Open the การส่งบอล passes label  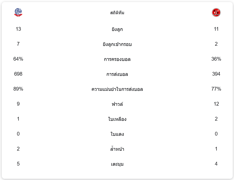[x=117, y=74]
